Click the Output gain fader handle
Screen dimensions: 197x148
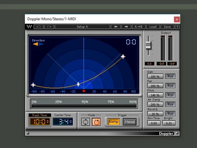pyautogui.click(x=148, y=45)
